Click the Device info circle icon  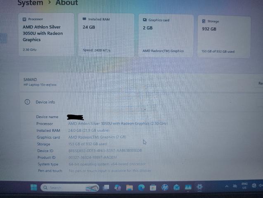[x=27, y=102]
